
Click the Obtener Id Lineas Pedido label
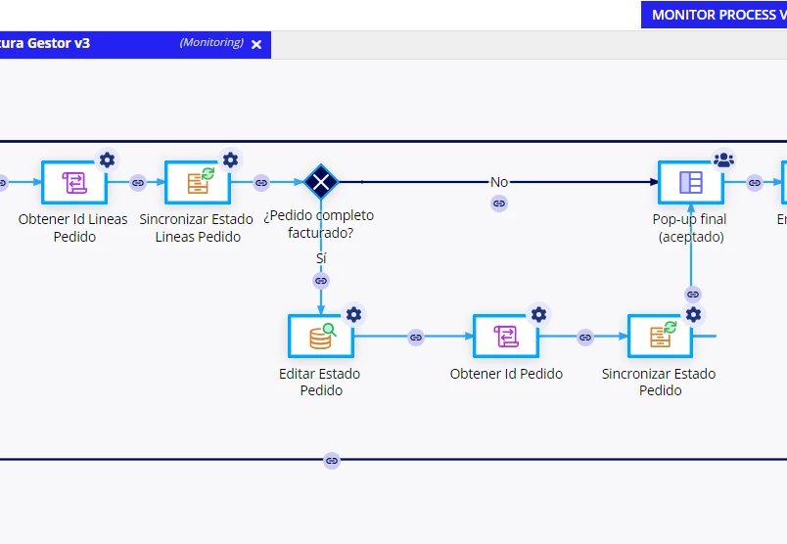pos(73,228)
